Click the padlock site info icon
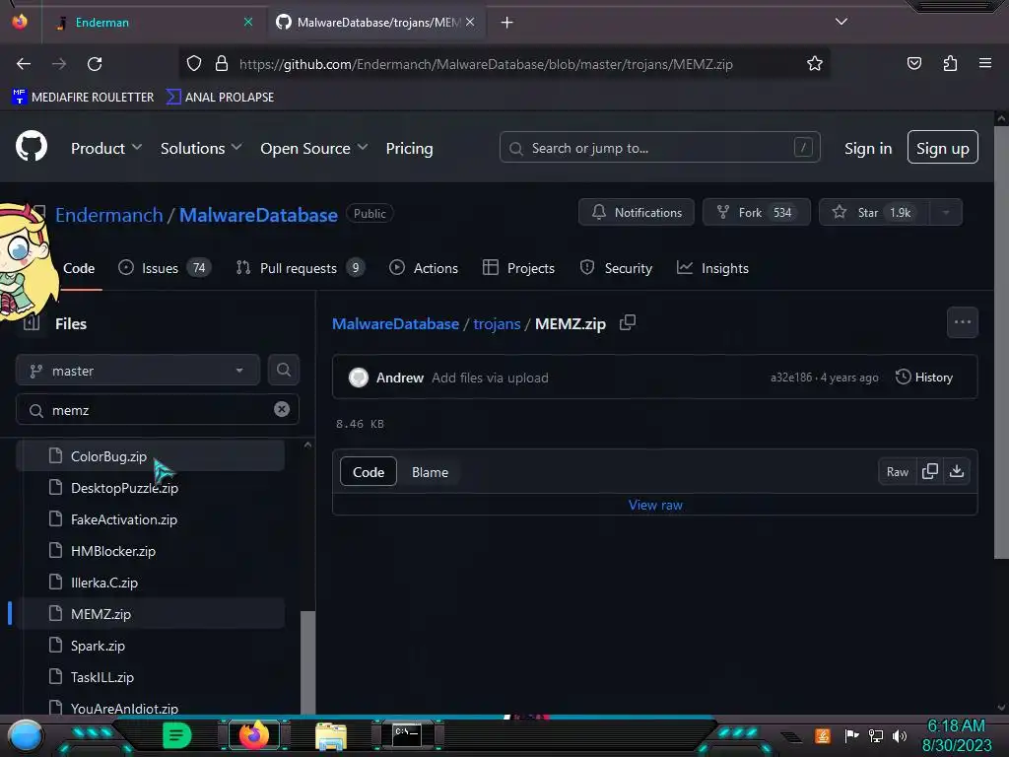1009x757 pixels. pos(222,64)
